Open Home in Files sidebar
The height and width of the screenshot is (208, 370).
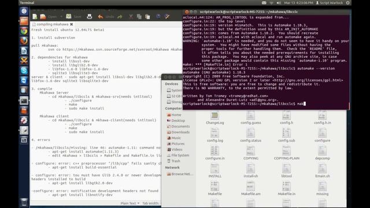174,115
